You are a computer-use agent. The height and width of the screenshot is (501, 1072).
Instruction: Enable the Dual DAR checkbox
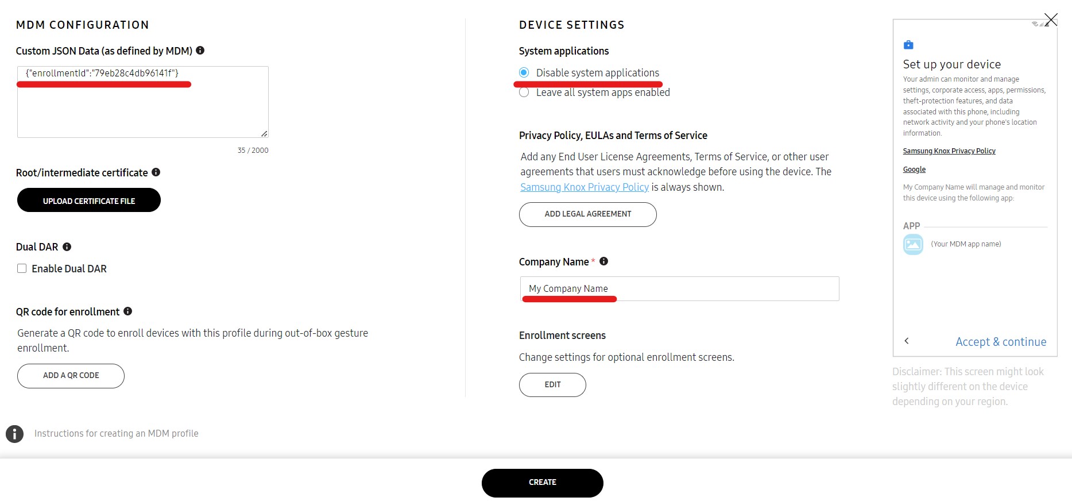pos(22,268)
